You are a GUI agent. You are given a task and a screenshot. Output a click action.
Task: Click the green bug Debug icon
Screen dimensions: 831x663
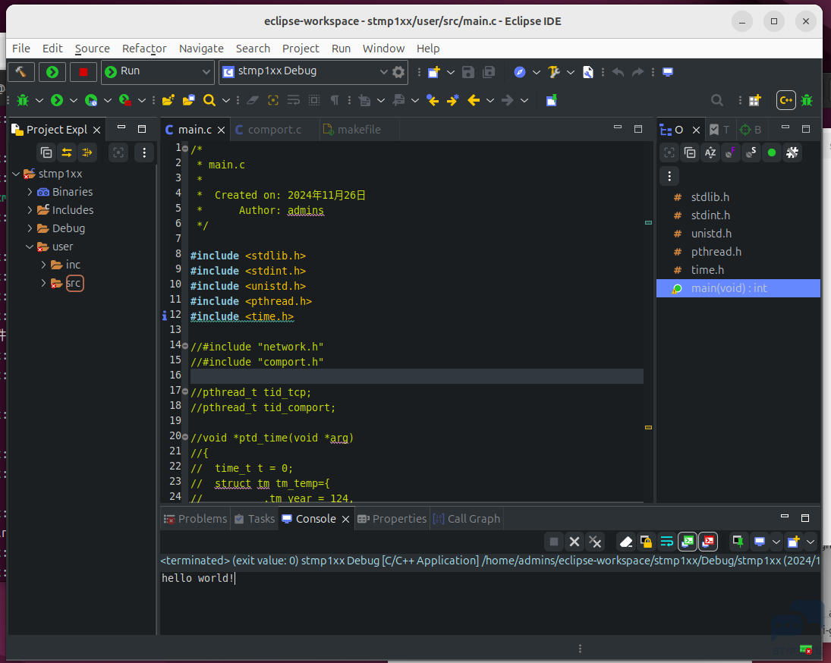pos(23,100)
